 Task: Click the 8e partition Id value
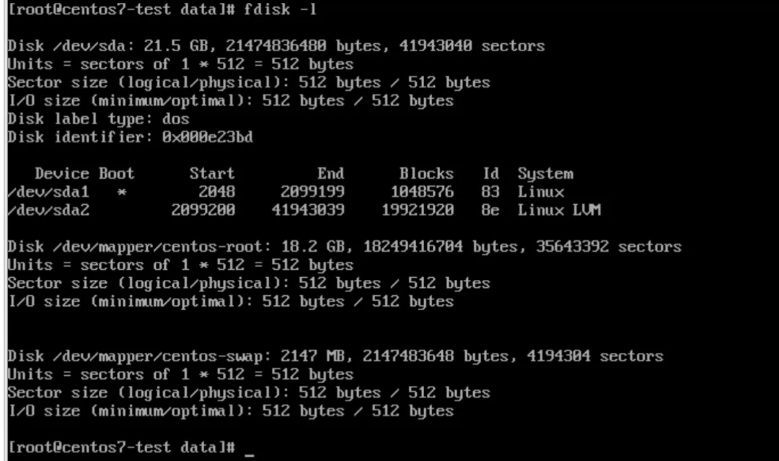pyautogui.click(x=490, y=210)
